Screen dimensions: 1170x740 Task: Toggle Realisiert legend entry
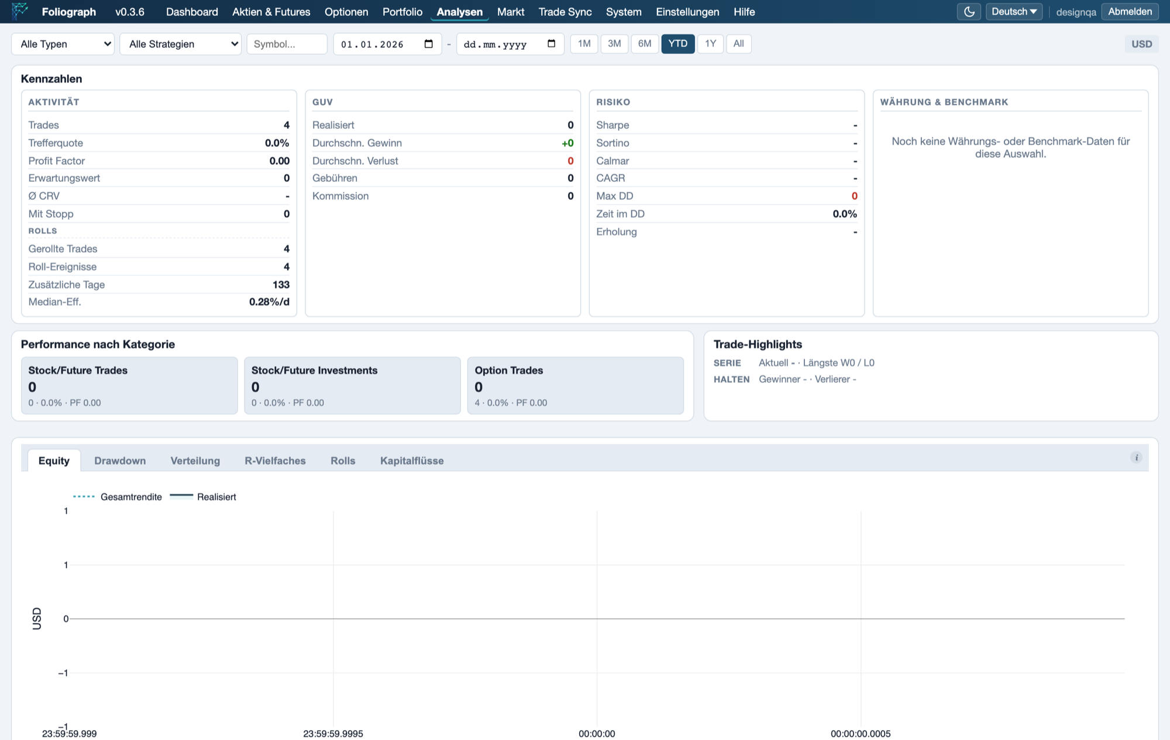pyautogui.click(x=203, y=497)
